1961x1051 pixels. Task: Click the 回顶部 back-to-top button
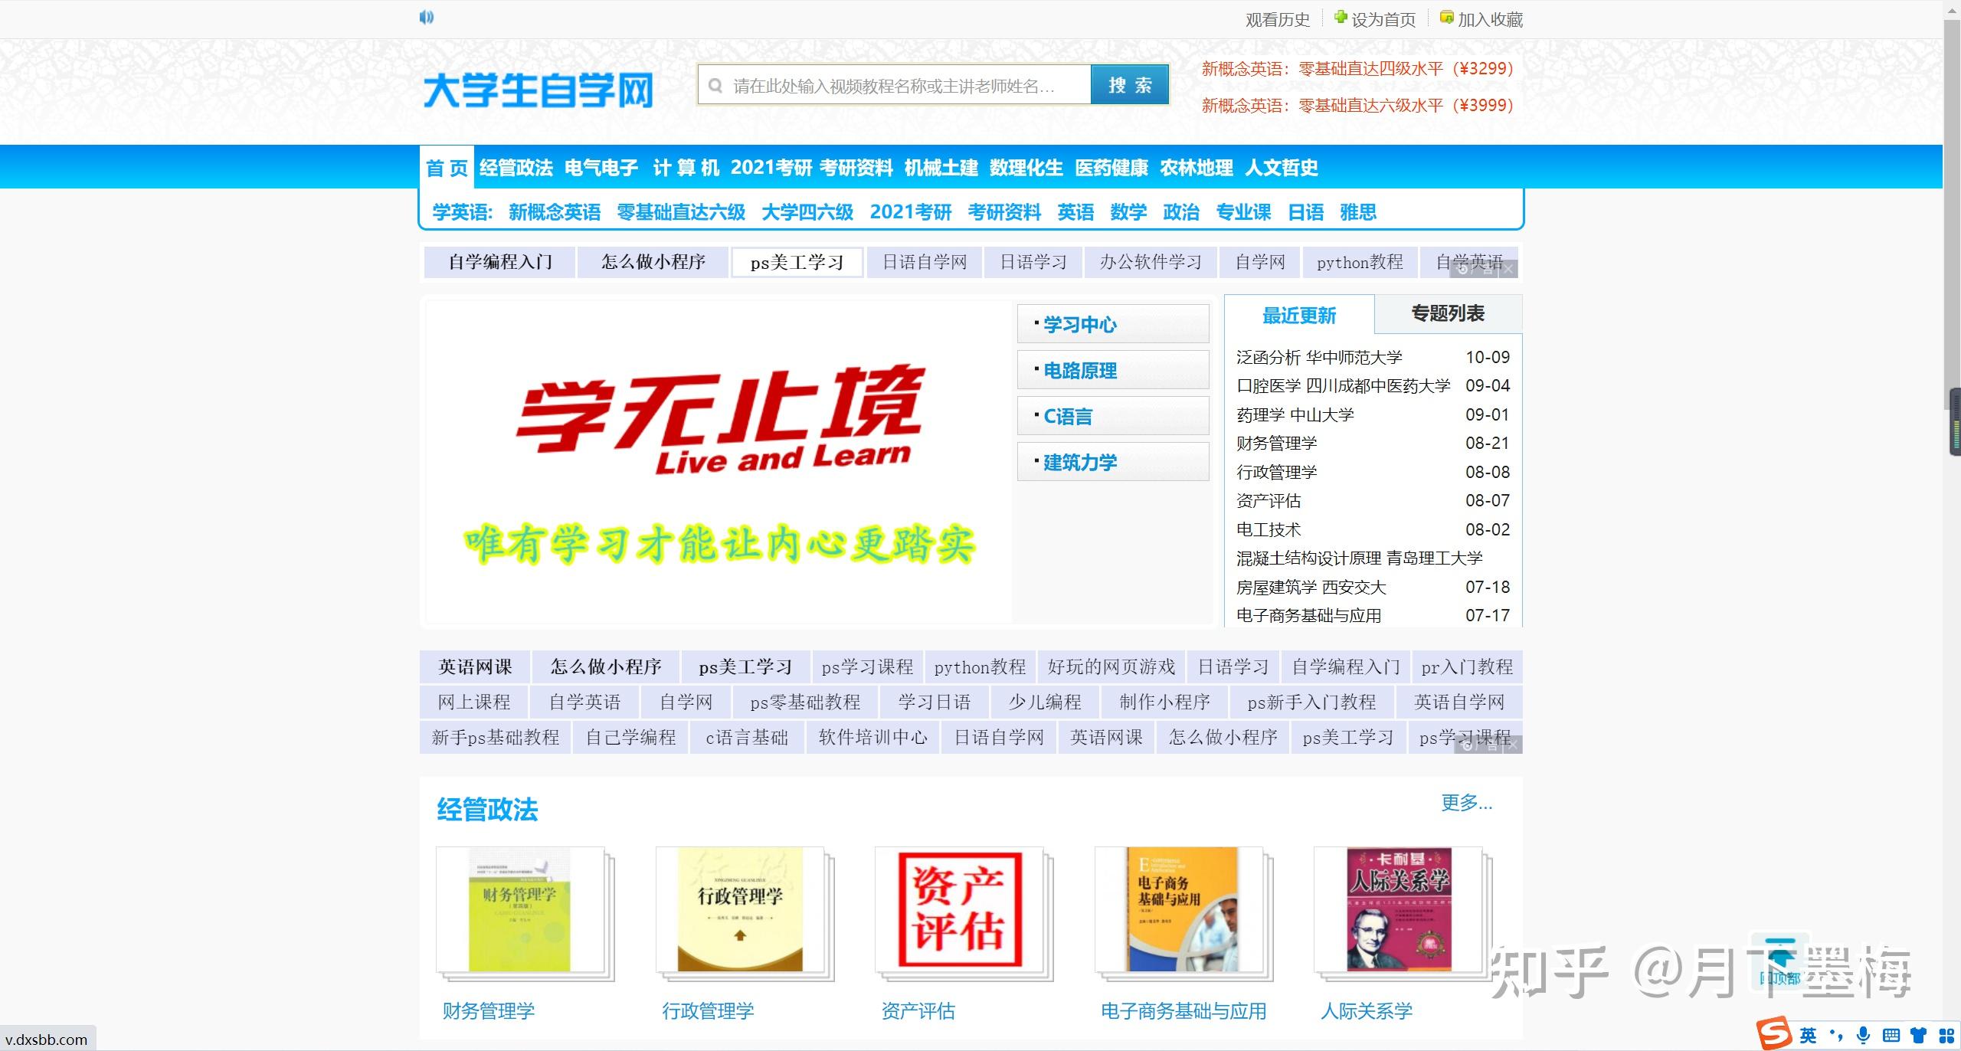click(x=1779, y=962)
